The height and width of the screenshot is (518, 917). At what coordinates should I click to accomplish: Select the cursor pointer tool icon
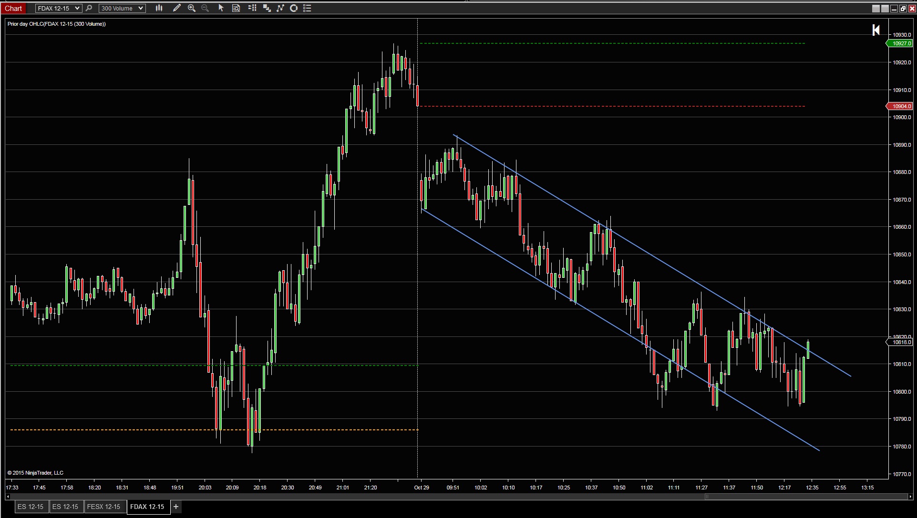coord(221,8)
